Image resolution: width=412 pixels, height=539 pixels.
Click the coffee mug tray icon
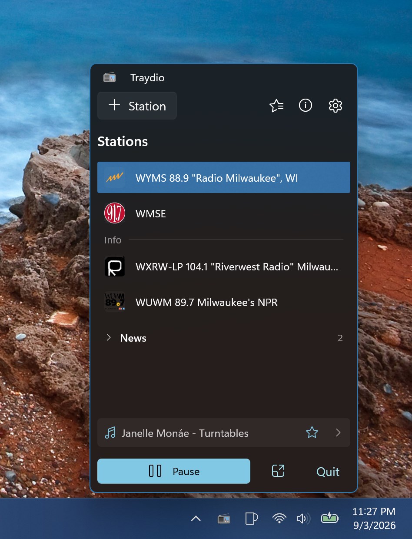point(251,518)
